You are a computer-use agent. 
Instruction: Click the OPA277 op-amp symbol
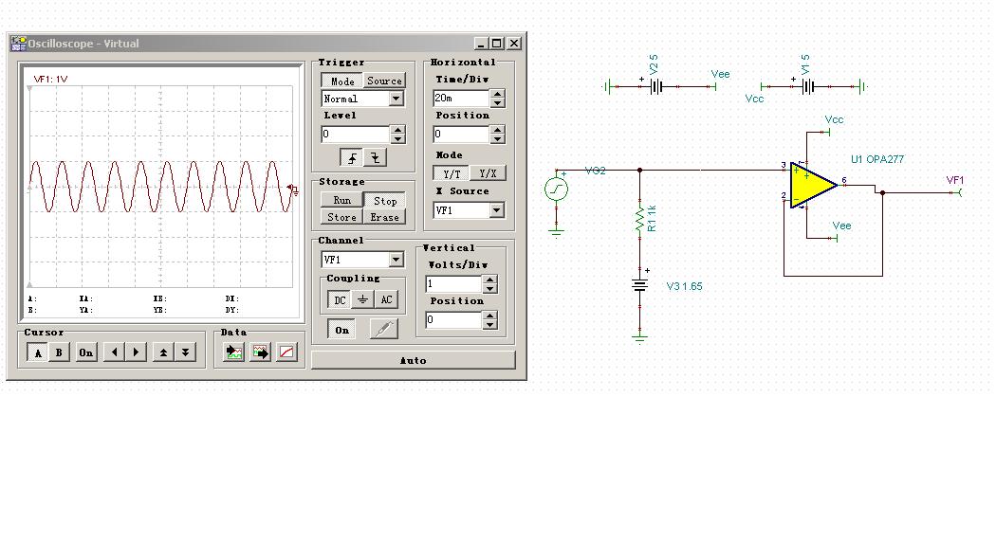812,185
